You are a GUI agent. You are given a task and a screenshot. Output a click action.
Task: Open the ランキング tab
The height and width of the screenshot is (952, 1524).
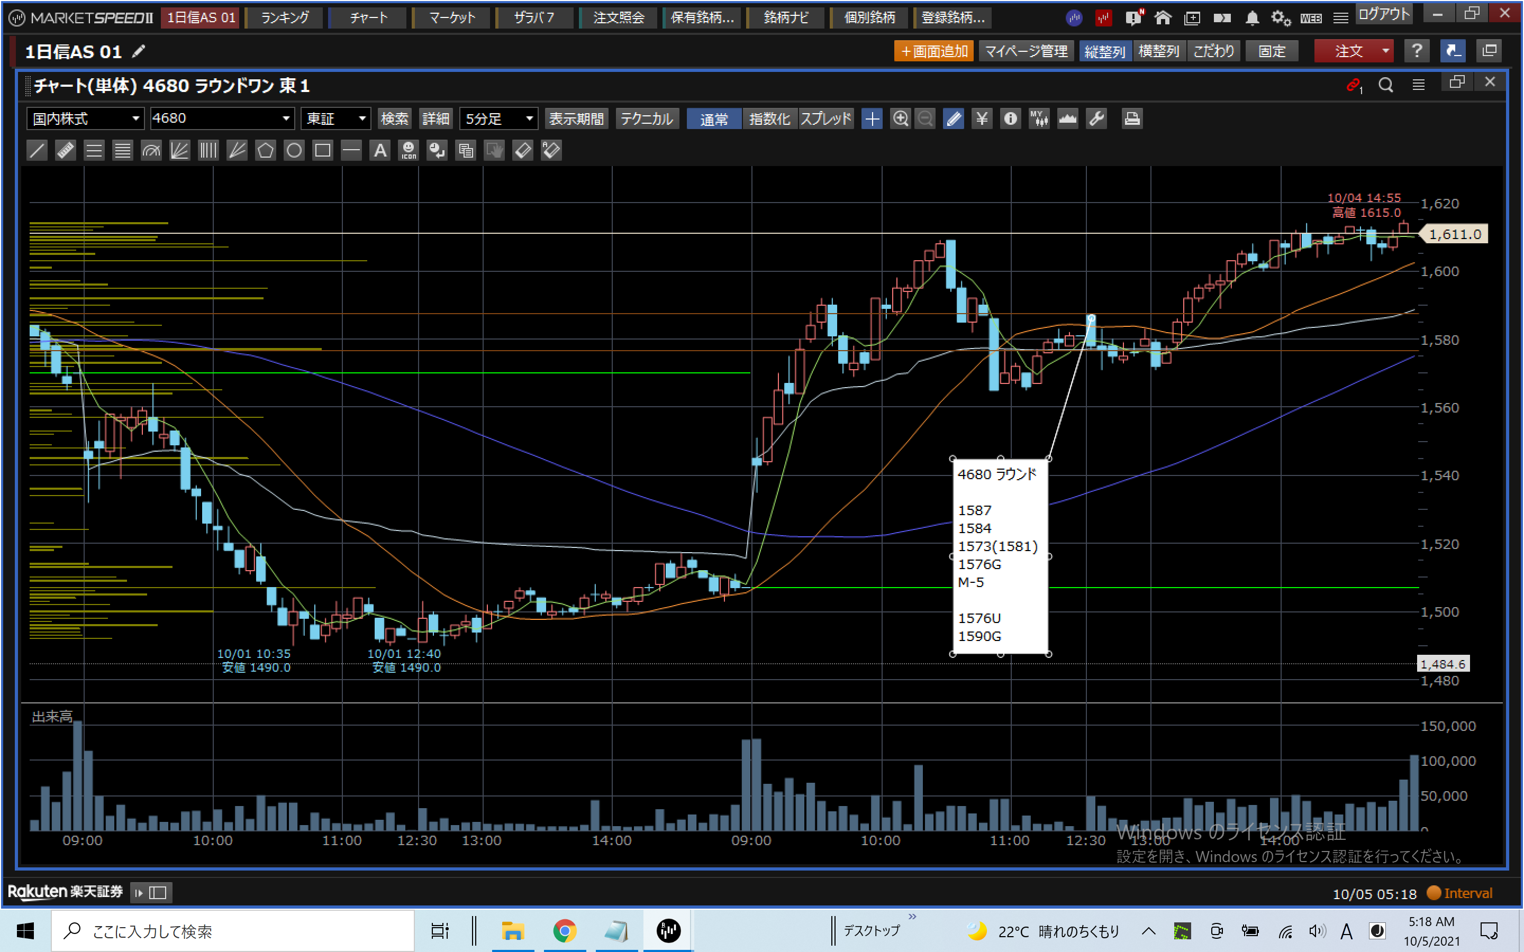(285, 17)
